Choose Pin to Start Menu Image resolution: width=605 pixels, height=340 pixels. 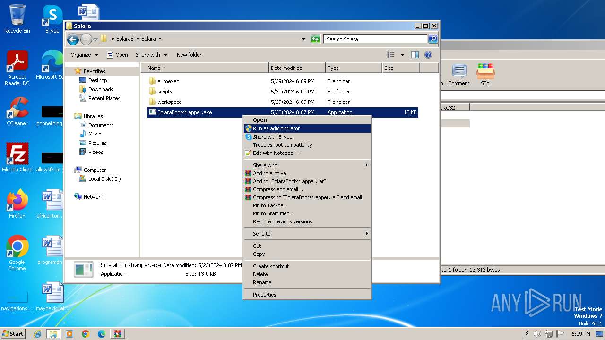coord(307,213)
